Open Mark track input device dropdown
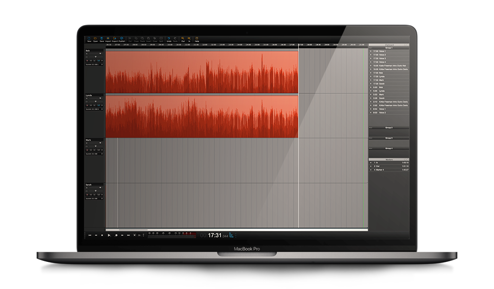494x289 pixels. pyautogui.click(x=94, y=154)
